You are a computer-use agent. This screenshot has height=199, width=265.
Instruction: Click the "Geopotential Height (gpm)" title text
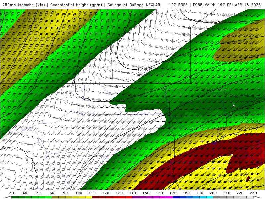(x=76, y=5)
